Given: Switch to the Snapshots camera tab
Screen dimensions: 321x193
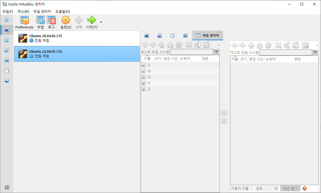Looking at the screenshot, I should (x=159, y=36).
